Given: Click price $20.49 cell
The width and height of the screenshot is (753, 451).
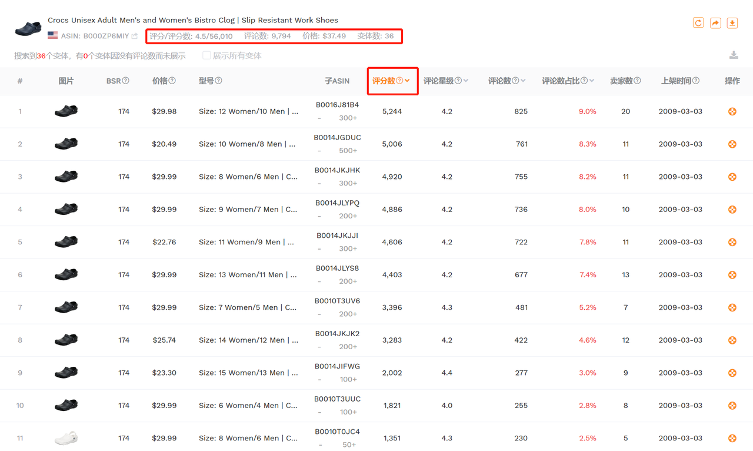Looking at the screenshot, I should point(164,144).
